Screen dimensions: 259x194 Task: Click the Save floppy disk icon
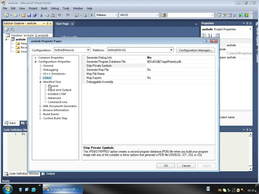(x=29, y=15)
